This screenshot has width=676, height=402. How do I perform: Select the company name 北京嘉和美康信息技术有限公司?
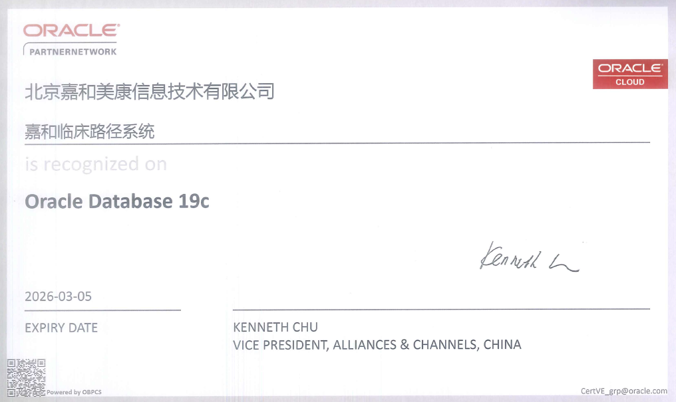pos(149,91)
